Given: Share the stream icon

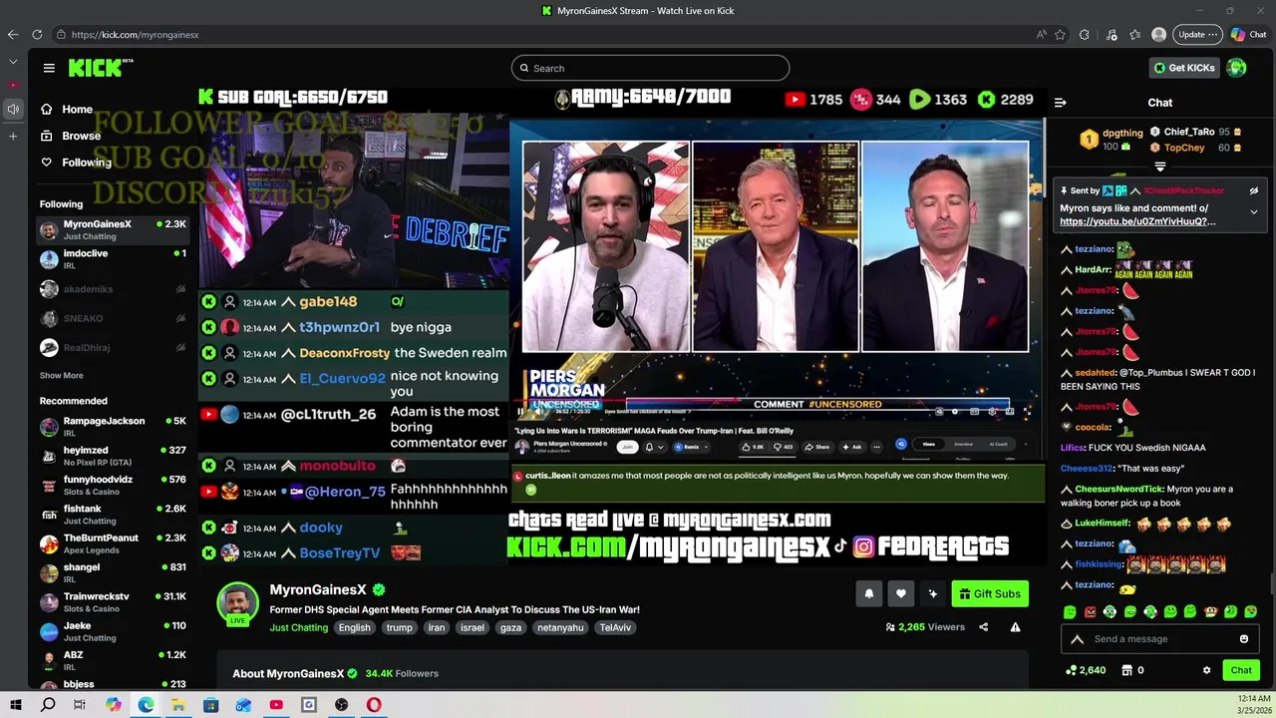Looking at the screenshot, I should [984, 627].
